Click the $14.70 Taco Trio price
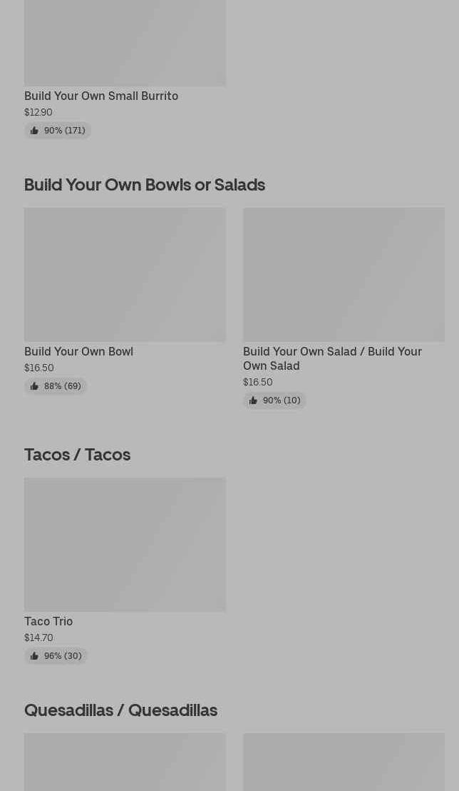This screenshot has height=791, width=459. point(38,638)
